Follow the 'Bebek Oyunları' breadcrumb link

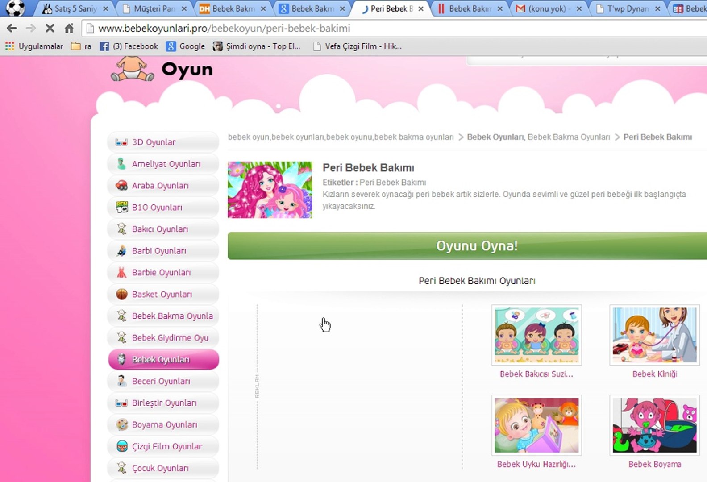click(x=495, y=137)
